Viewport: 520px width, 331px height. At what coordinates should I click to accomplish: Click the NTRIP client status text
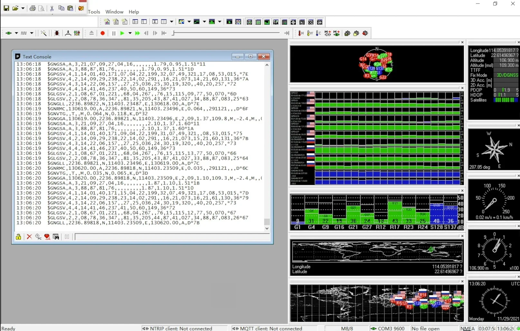click(x=181, y=328)
